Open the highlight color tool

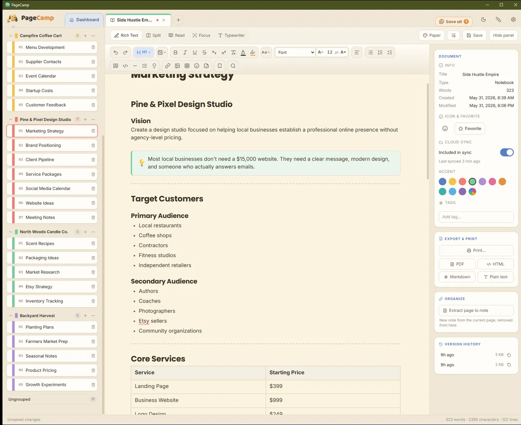click(253, 52)
